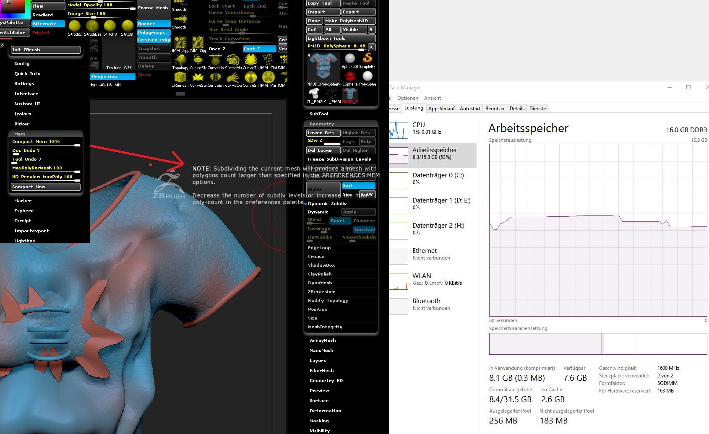Select the CurveQuadFill brush icon
Screen dimensions: 709x434
click(x=233, y=77)
